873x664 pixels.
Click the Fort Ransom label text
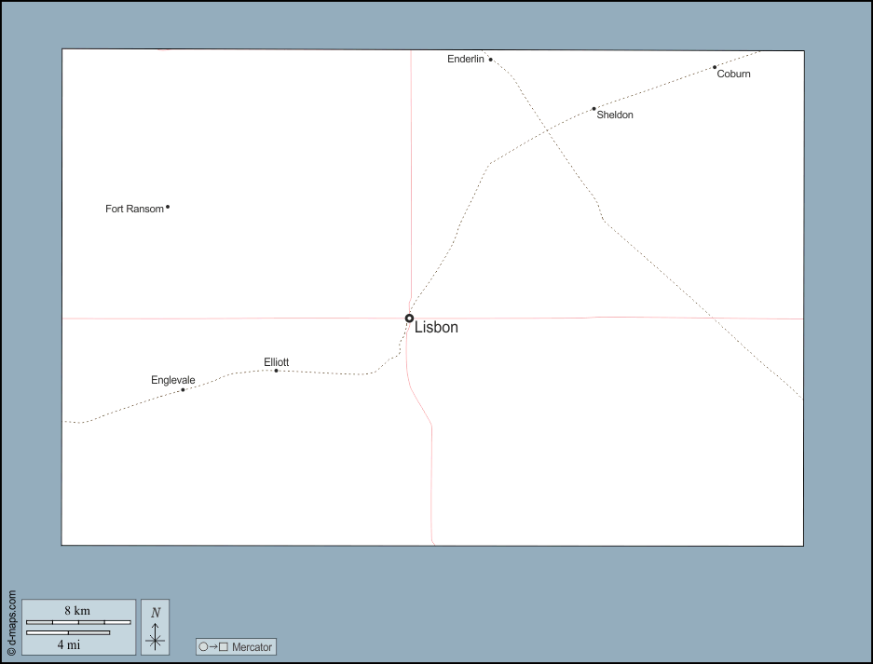point(134,210)
